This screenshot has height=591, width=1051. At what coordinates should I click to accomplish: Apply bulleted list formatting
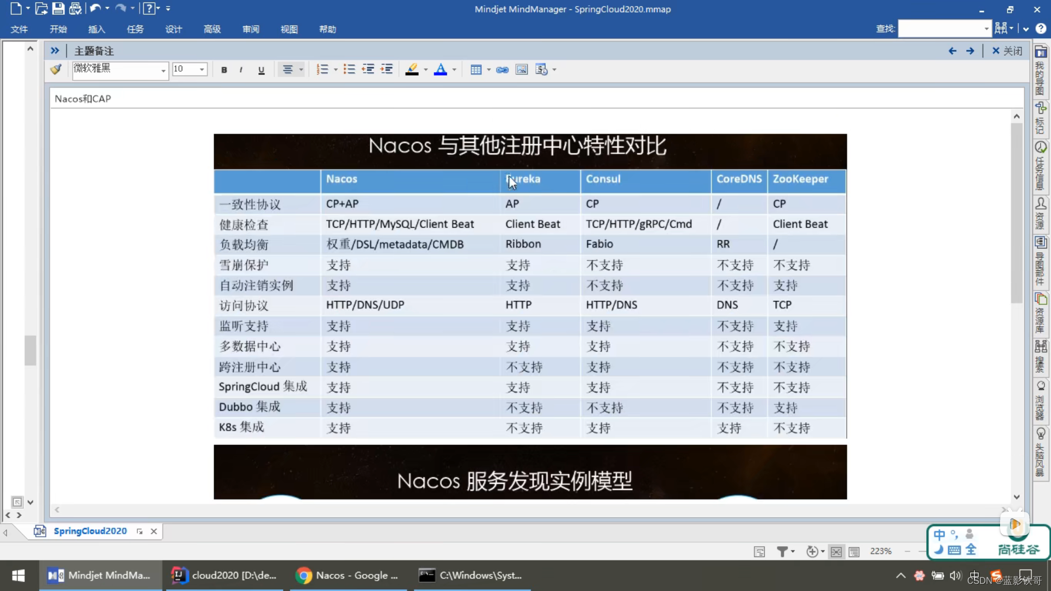(x=349, y=69)
